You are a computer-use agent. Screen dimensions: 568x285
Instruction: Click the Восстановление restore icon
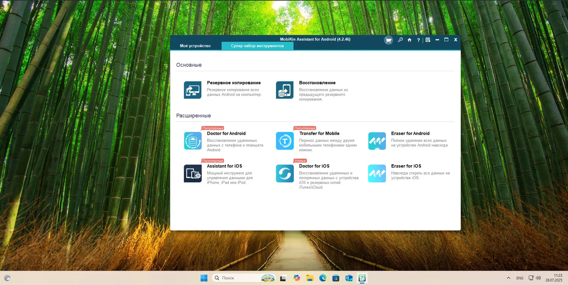pos(285,90)
